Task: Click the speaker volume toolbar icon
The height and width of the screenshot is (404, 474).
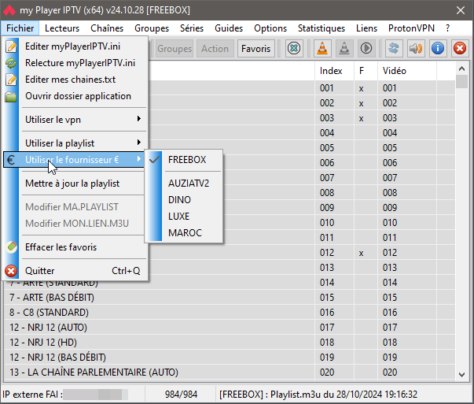Action: pyautogui.click(x=416, y=49)
